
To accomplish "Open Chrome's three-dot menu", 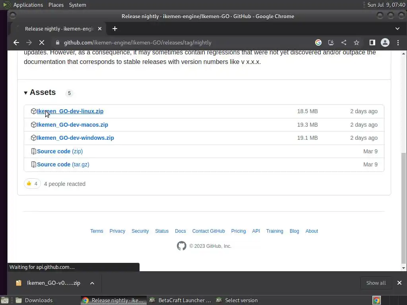I will pyautogui.click(x=398, y=42).
